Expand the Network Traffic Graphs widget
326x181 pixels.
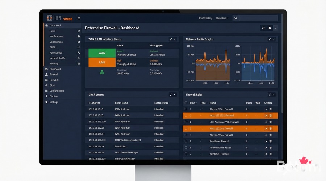coord(270,39)
